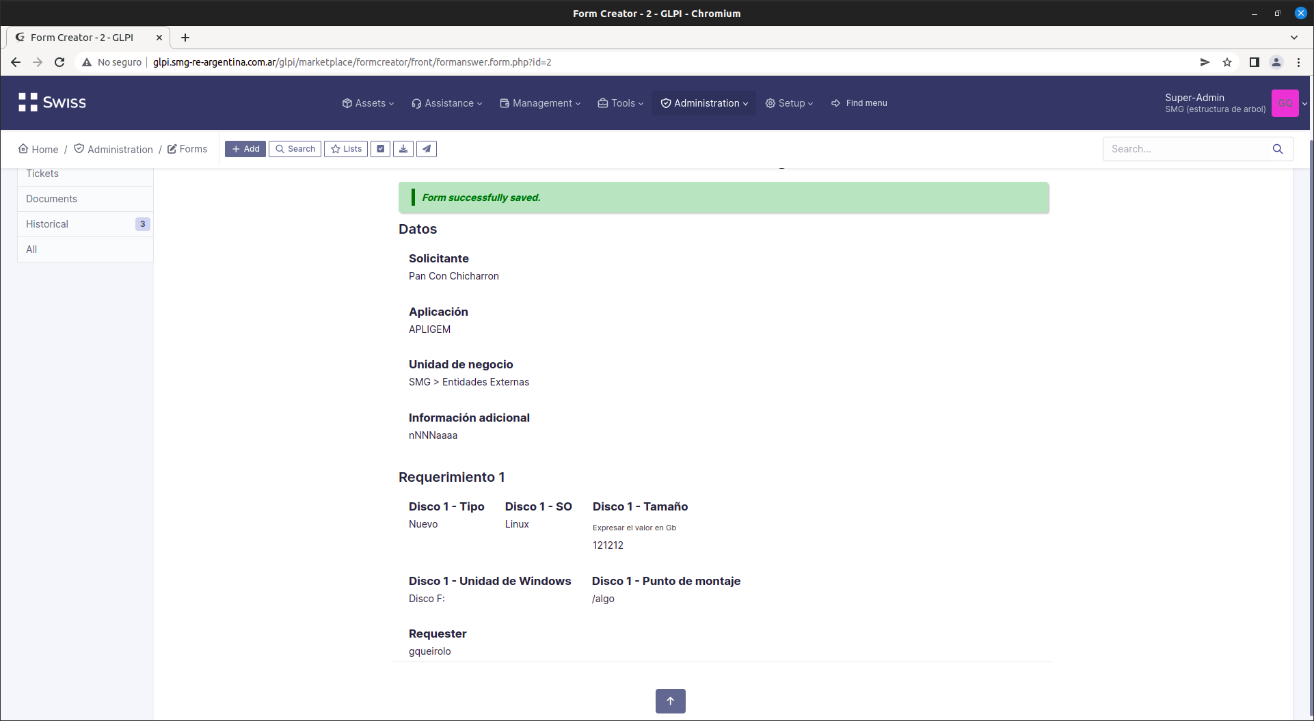Click inside the Search input field
This screenshot has height=721, width=1314.
click(1183, 148)
